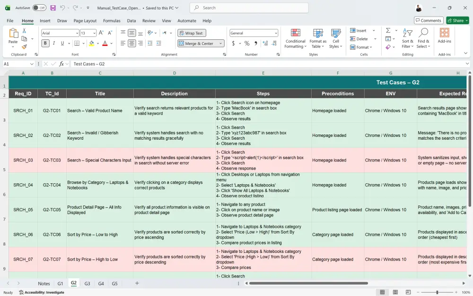Open the Formulas ribbon tab
This screenshot has height=296, width=473.
click(112, 21)
